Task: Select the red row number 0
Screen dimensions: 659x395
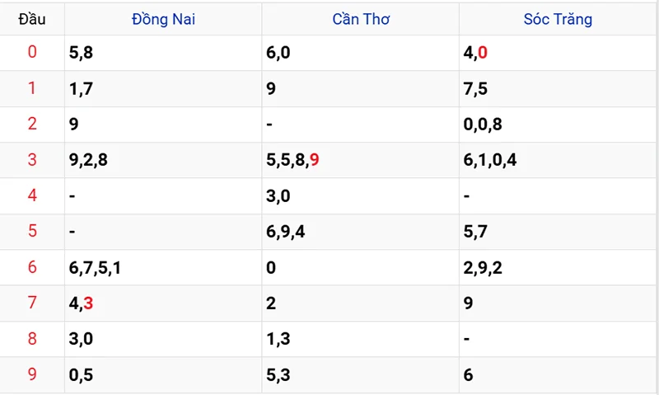Action: click(32, 53)
